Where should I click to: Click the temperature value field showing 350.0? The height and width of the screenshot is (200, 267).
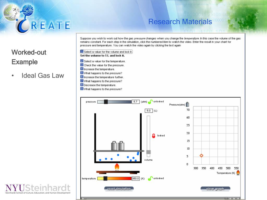tap(136, 179)
